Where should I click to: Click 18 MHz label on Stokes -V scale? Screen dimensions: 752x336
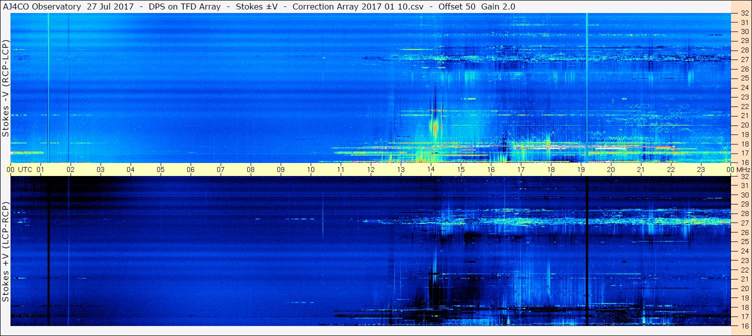744,143
